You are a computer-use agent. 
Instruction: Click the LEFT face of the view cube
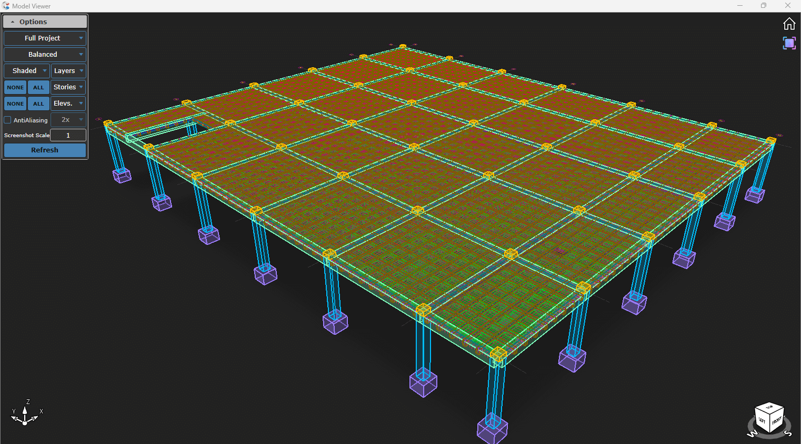point(762,420)
